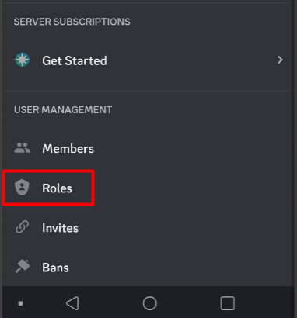
Task: Tap the teal star Get Started icon
Action: click(22, 60)
